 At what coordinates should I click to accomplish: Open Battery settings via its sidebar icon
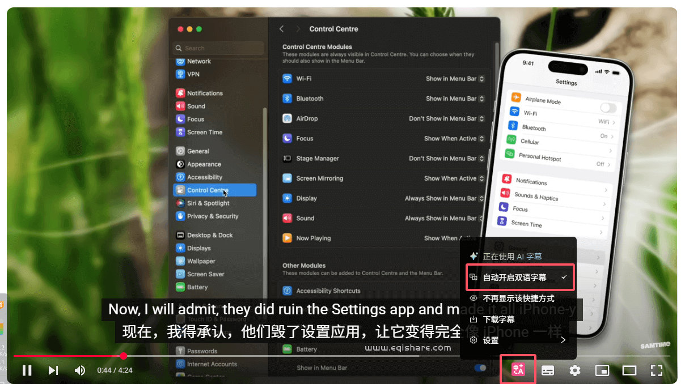[x=181, y=287]
